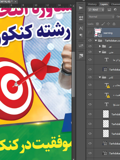
Task: Select the نور group name
Action: pos(110,46)
